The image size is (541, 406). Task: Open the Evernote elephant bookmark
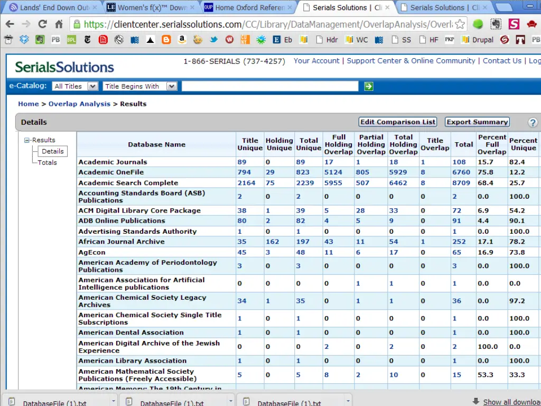coord(40,40)
